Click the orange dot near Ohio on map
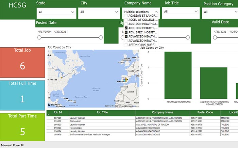 click(62, 78)
